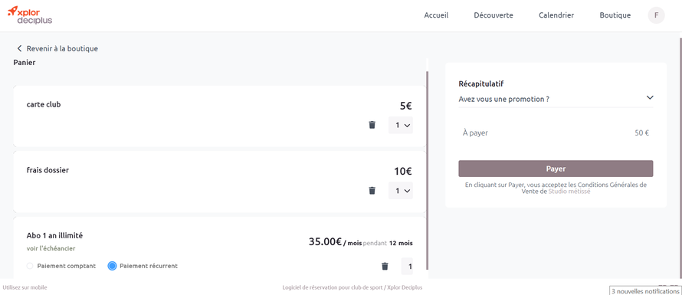Open frais dossier quantity dropdown
Screen dimensions: 682x295
[401, 191]
